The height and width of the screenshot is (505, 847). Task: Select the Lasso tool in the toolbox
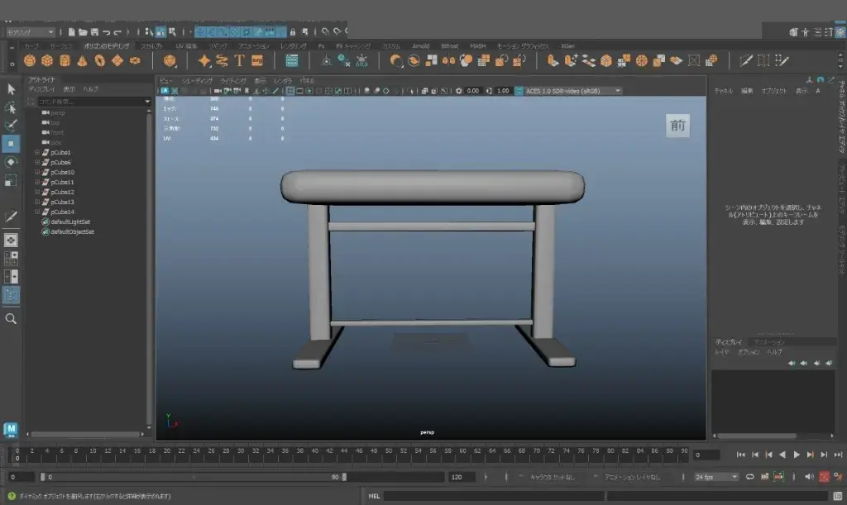[x=11, y=107]
